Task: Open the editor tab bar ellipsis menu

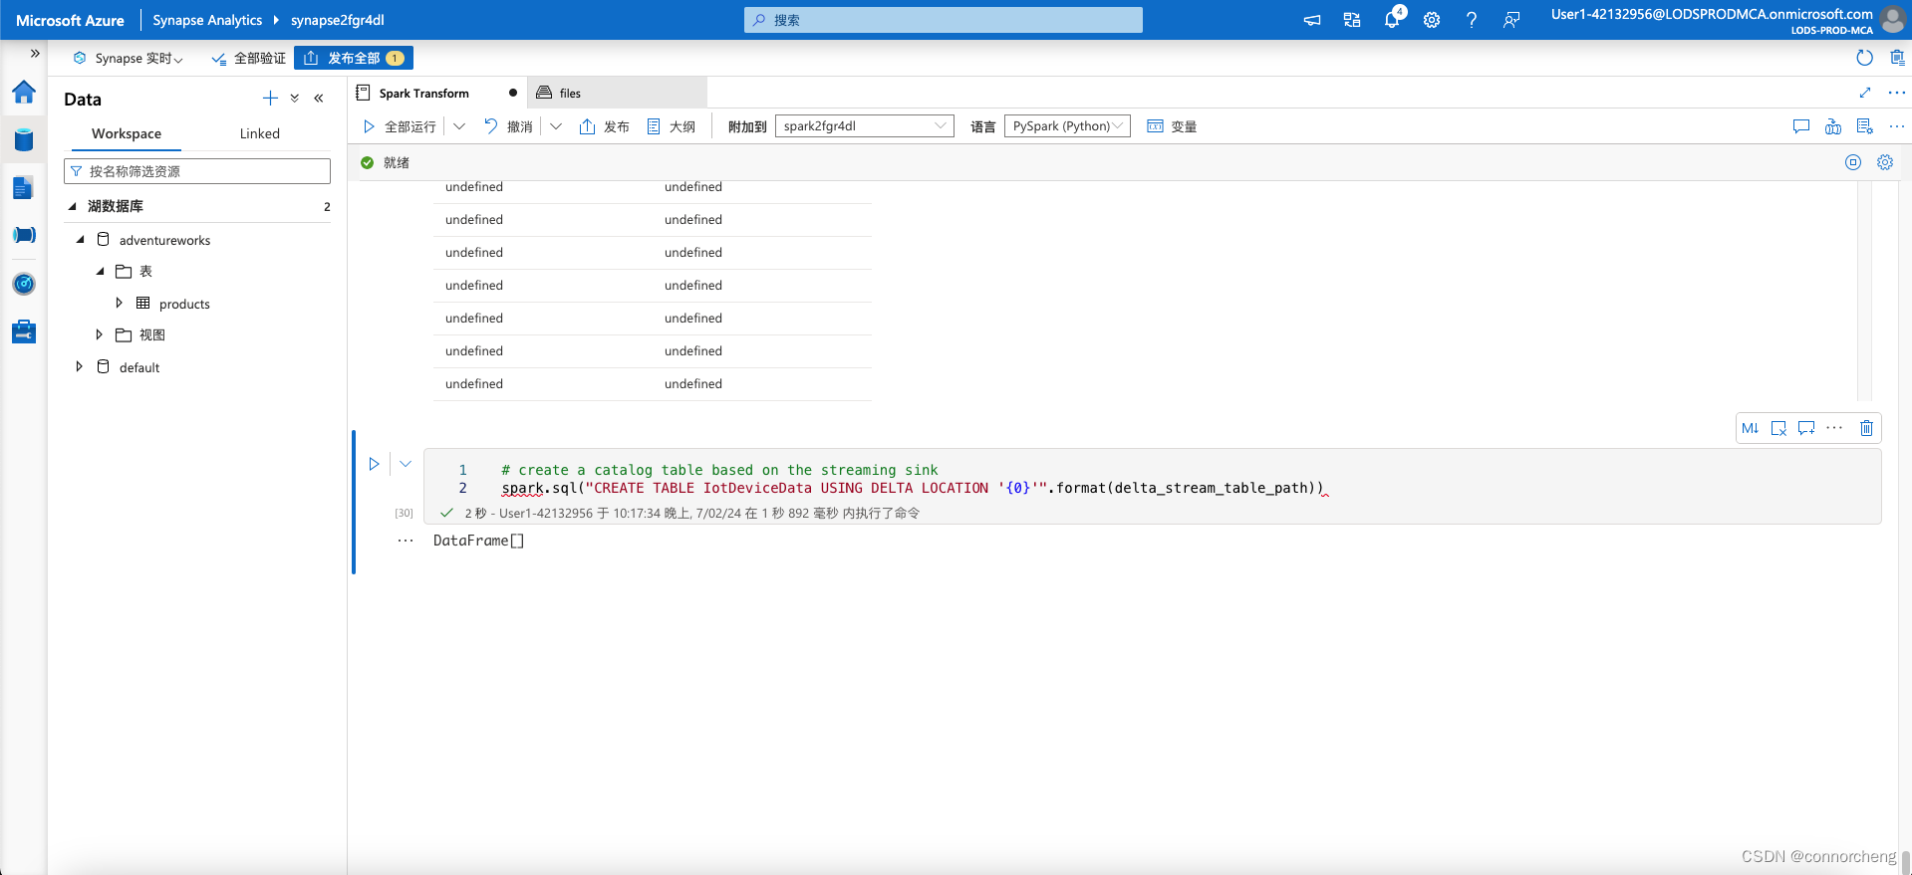Action: [1897, 93]
